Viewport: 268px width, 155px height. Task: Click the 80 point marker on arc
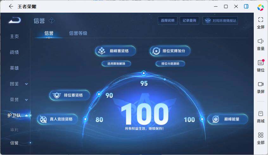(85, 119)
